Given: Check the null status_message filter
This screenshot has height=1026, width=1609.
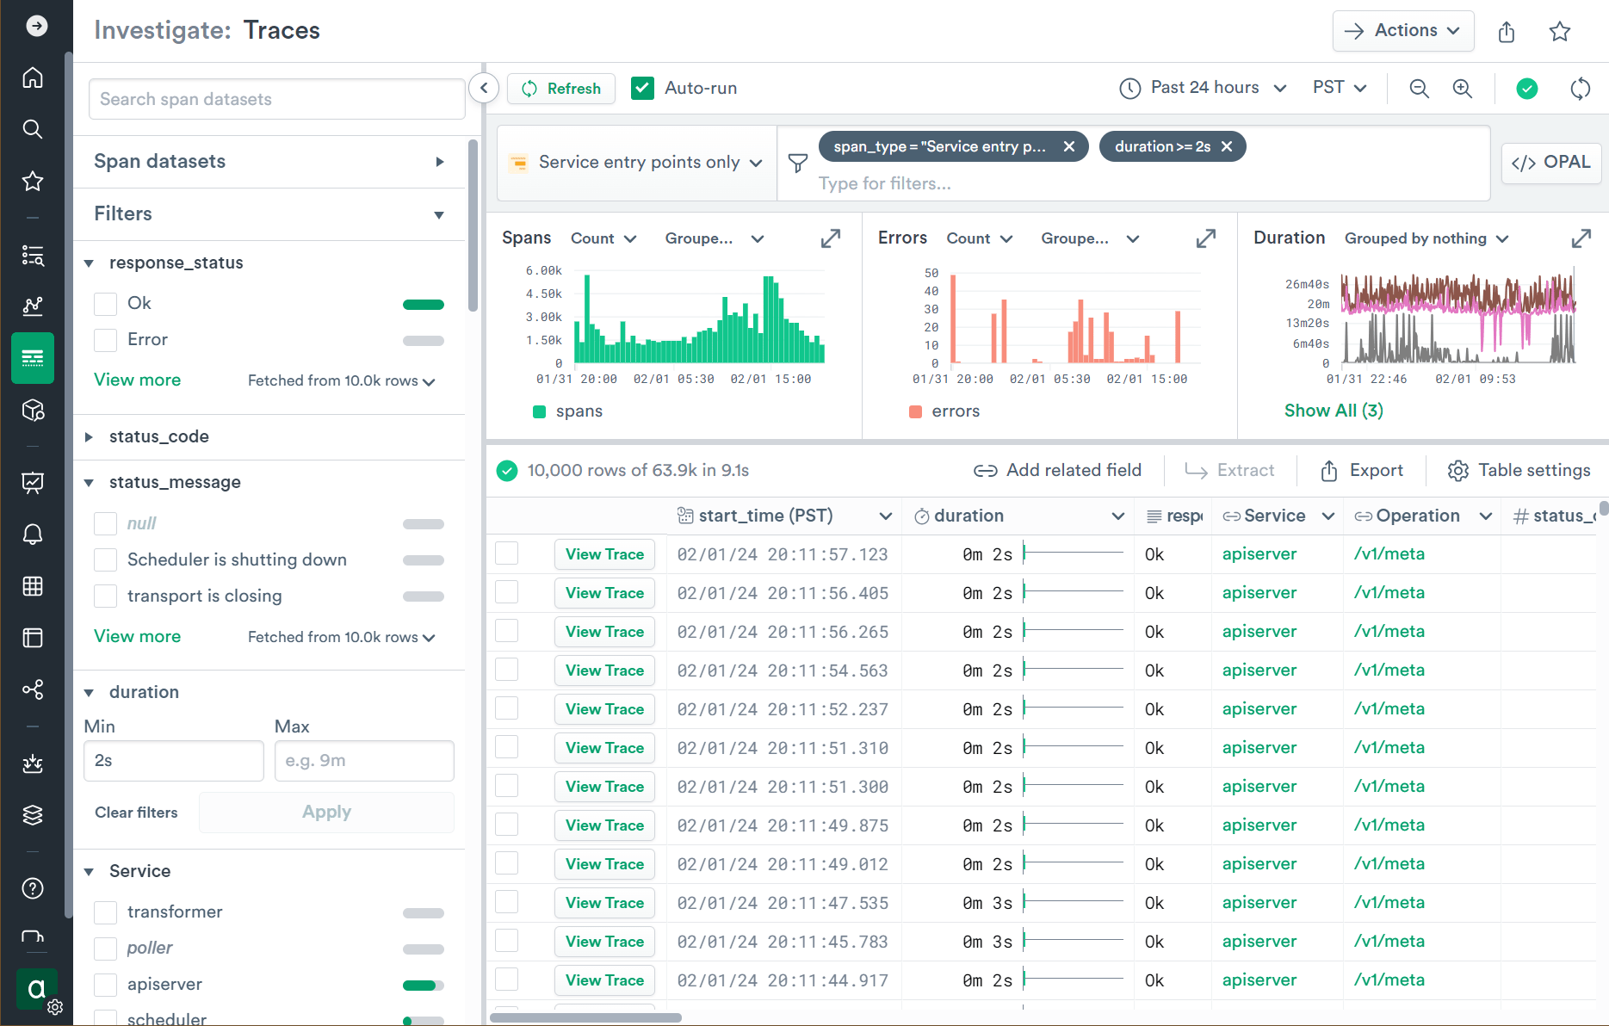Looking at the screenshot, I should click(105, 523).
